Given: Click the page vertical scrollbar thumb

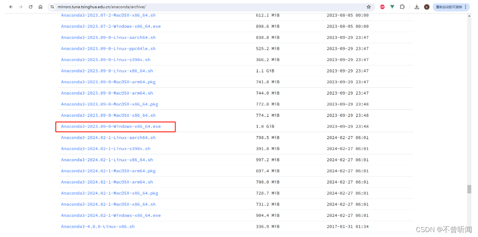Looking at the screenshot, I should (x=469, y=189).
